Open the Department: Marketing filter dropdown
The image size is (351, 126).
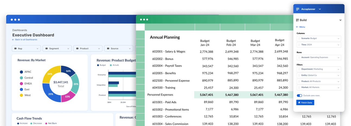[319, 69]
